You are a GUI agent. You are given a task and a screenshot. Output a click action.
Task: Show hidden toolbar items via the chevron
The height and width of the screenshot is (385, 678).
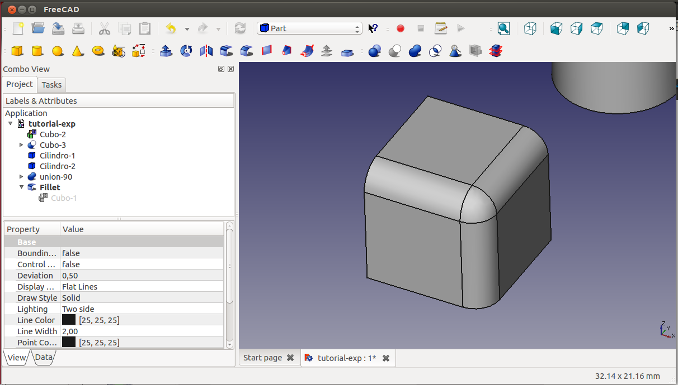671,28
